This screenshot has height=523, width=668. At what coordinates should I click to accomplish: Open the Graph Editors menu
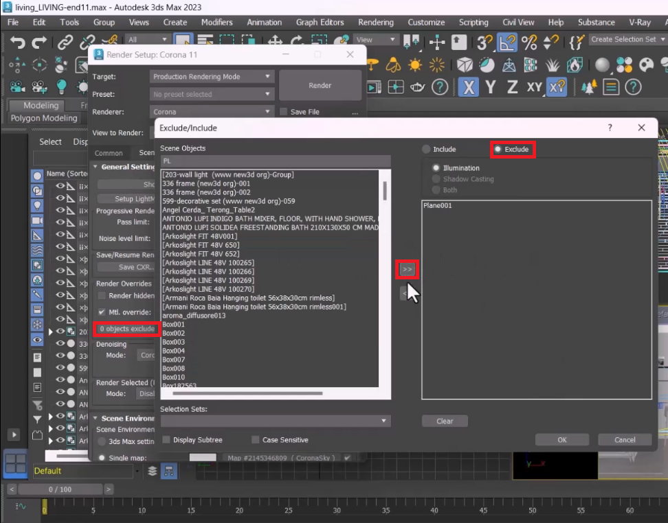coord(320,22)
